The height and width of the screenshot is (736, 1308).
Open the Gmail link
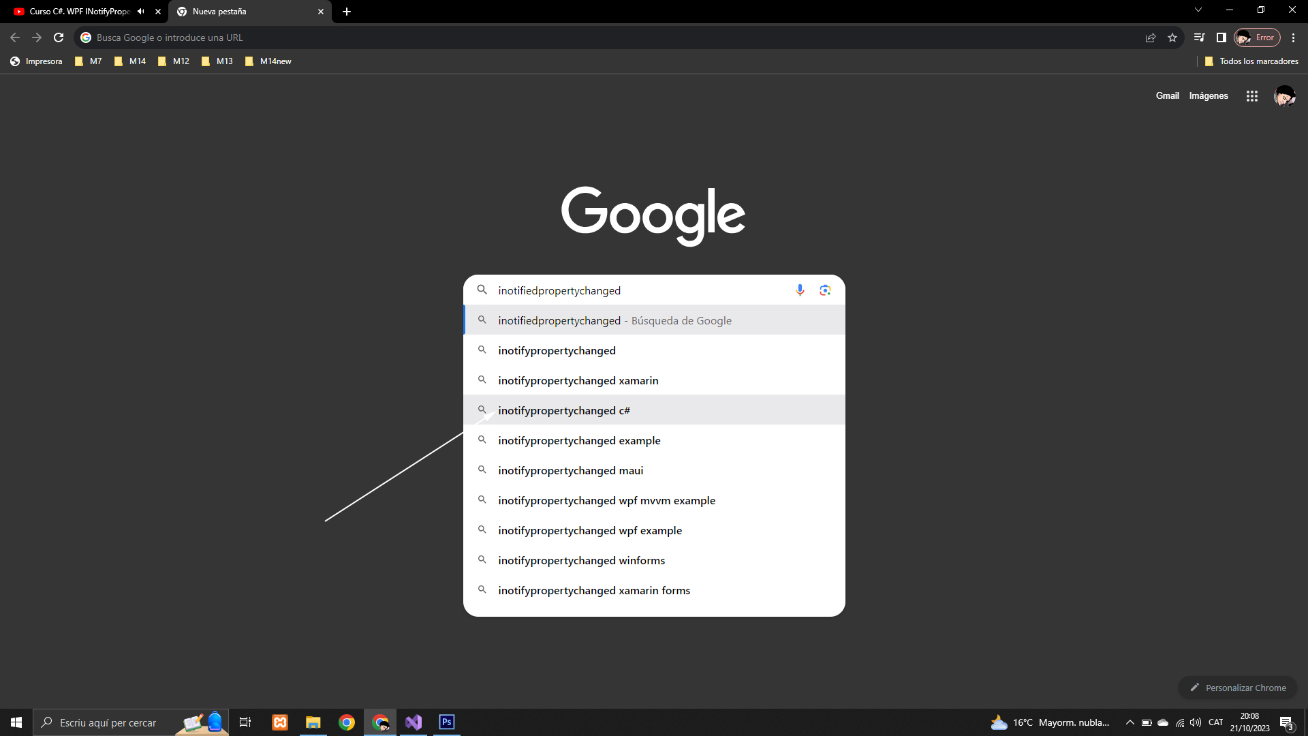[1167, 96]
